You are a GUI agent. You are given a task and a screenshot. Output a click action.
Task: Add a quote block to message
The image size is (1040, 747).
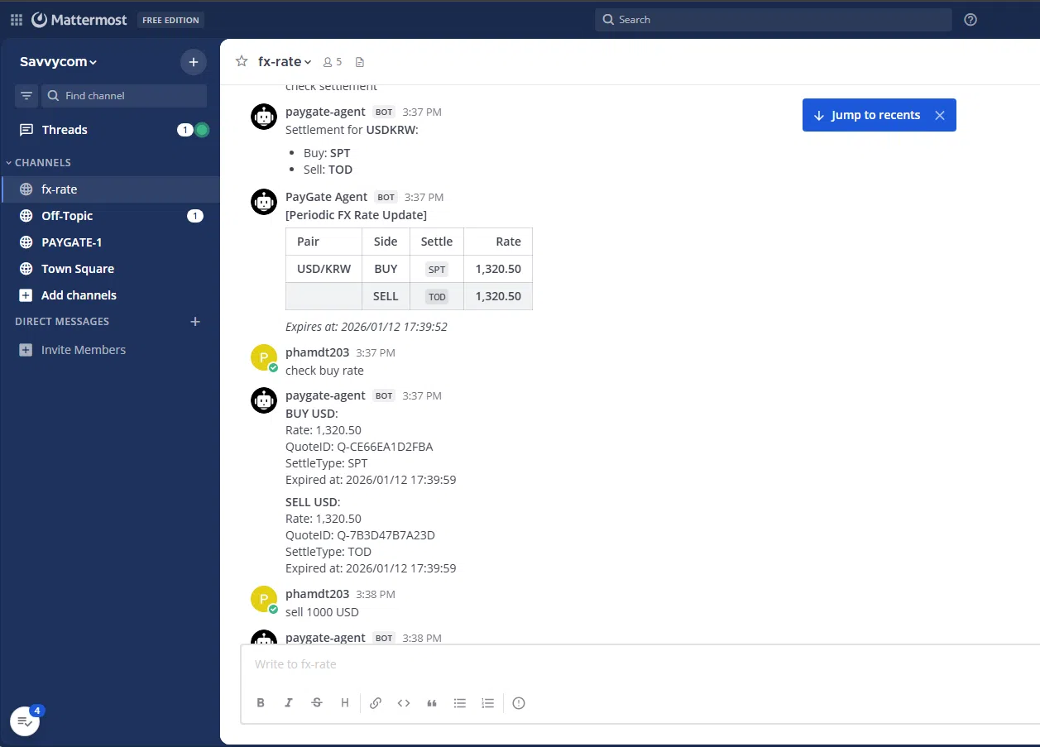(x=432, y=703)
